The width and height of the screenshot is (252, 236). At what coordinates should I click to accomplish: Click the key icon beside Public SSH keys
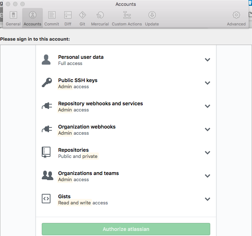tap(47, 82)
